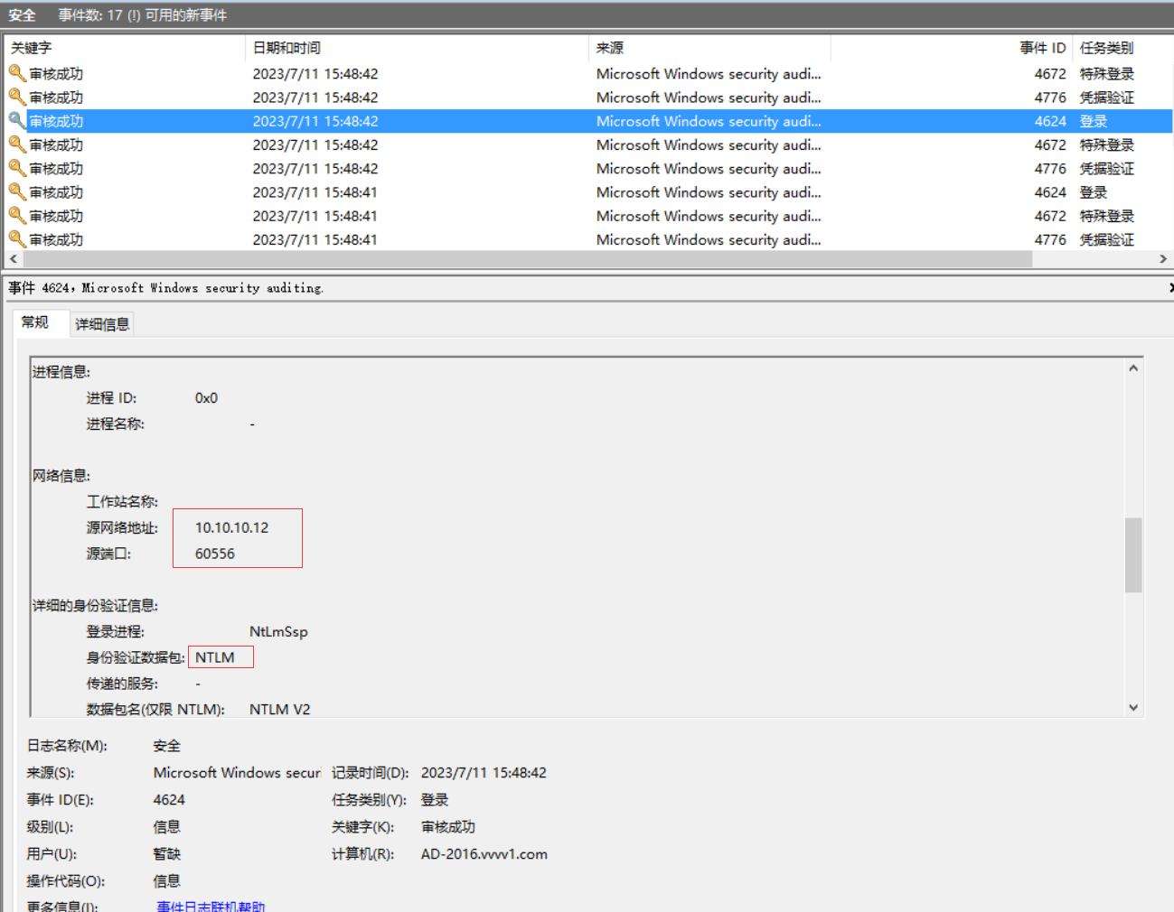The width and height of the screenshot is (1174, 912).
Task: Click the 任务类别 column header
Action: pos(1106,48)
